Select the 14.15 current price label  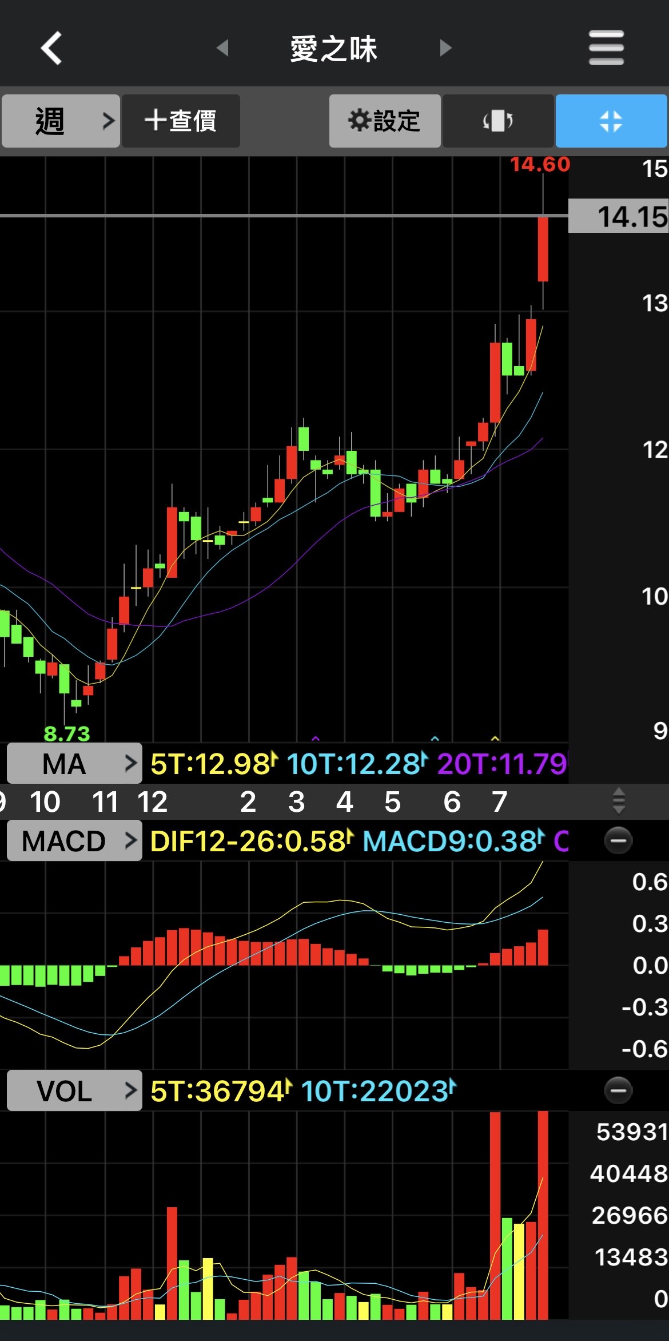619,216
